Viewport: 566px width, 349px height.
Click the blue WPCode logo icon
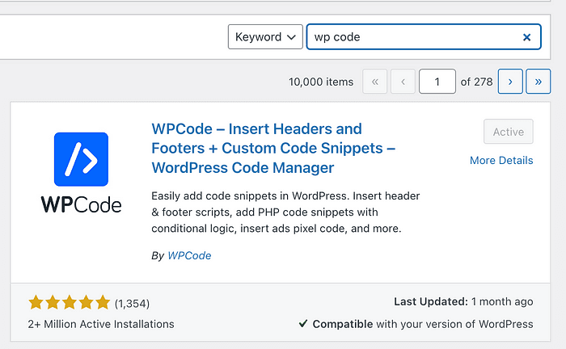[81, 159]
